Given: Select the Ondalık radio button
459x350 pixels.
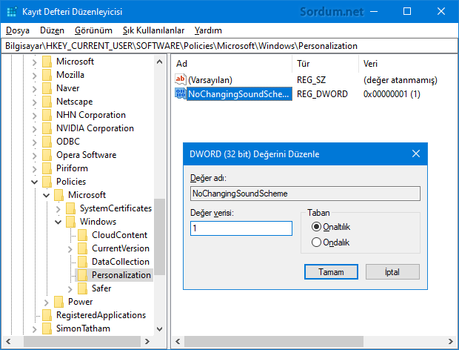Looking at the screenshot, I should 318,242.
